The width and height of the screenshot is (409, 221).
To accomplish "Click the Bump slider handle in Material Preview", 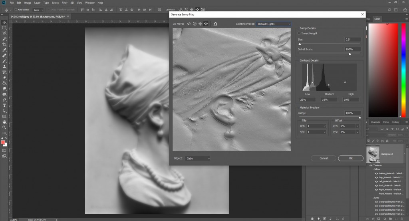I will 360,117.
